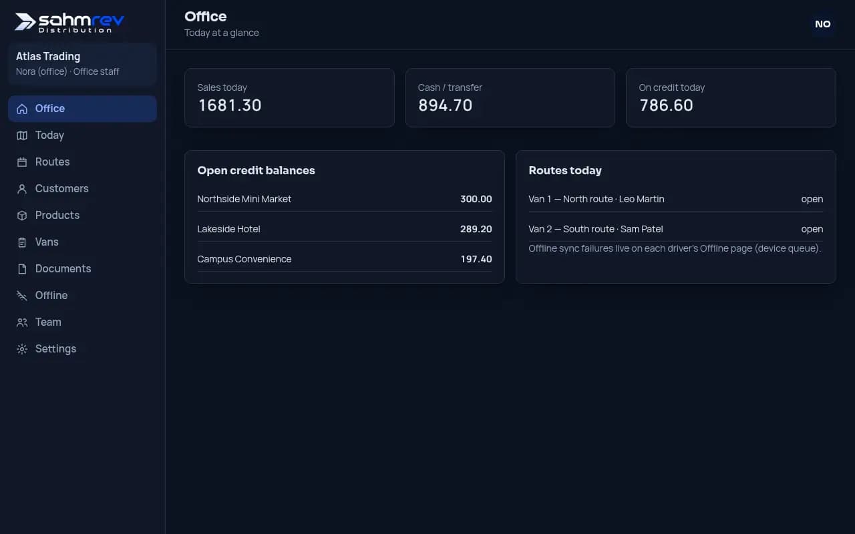Click the Settings gear icon

click(22, 349)
